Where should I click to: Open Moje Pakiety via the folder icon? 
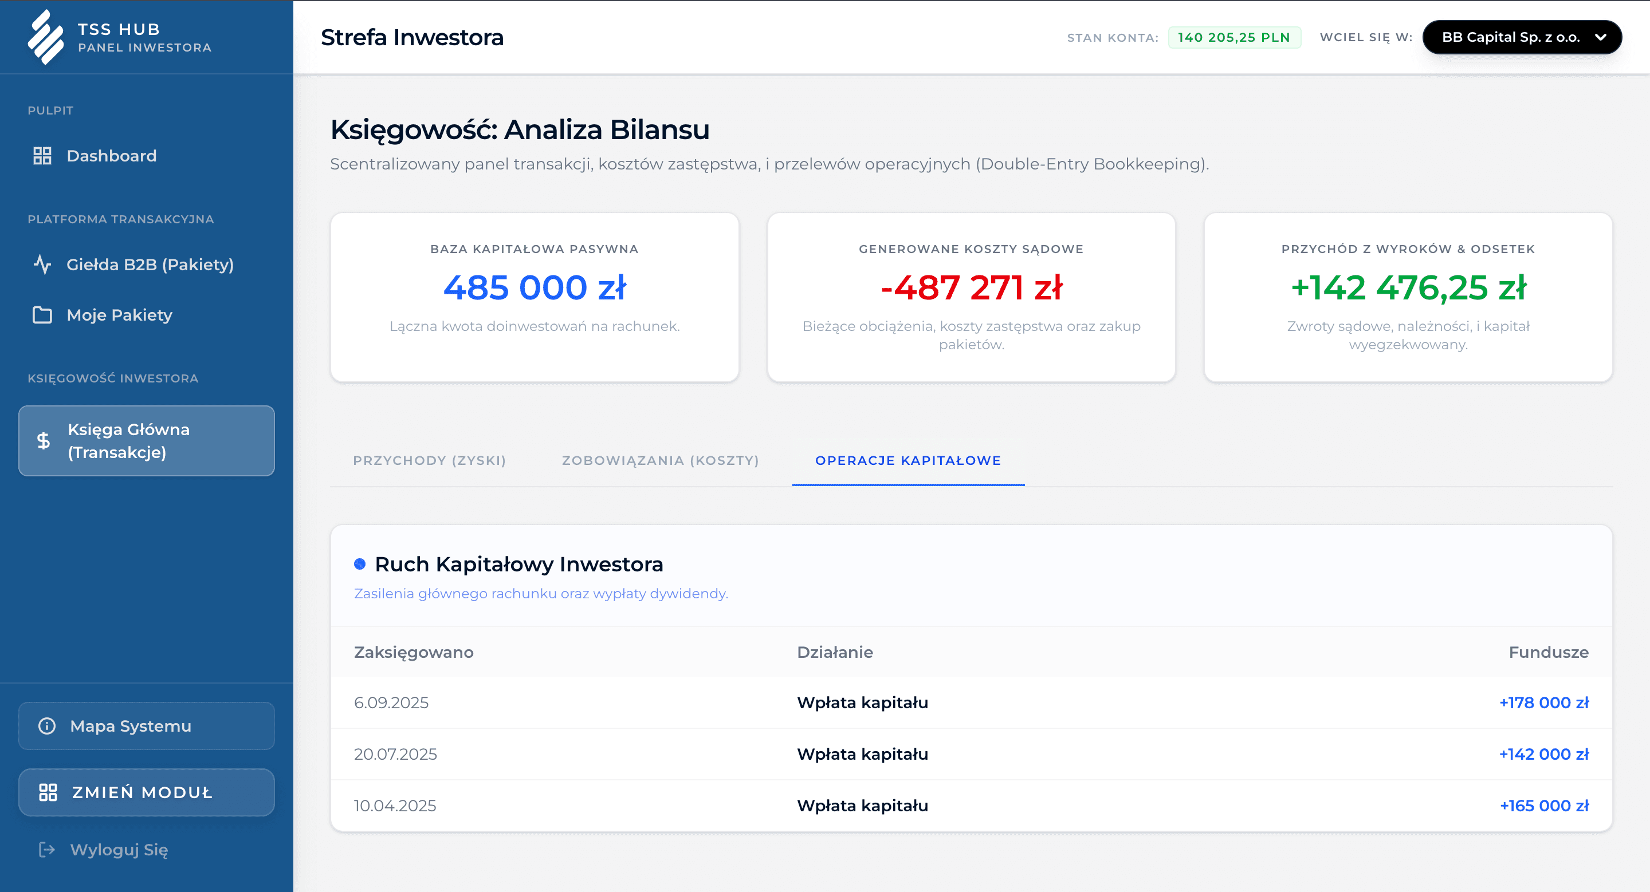pos(43,314)
